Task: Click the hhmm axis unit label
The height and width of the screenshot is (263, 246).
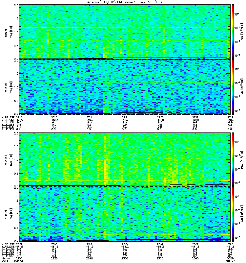Action: point(6,258)
